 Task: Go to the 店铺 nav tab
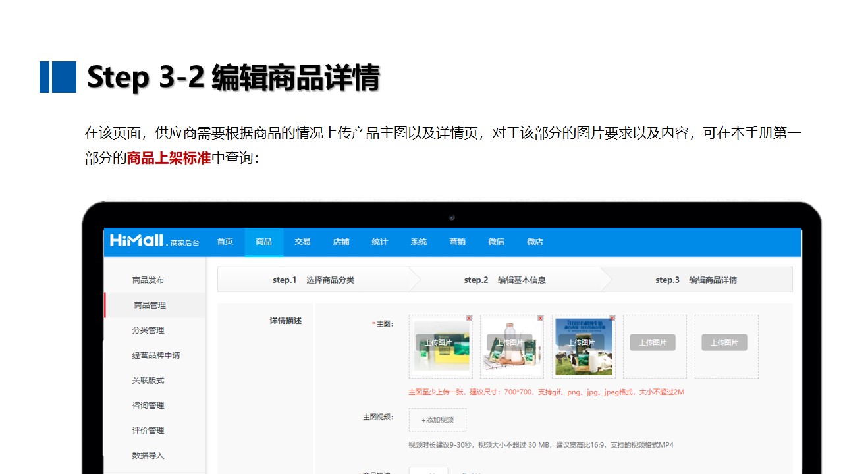[x=341, y=242]
